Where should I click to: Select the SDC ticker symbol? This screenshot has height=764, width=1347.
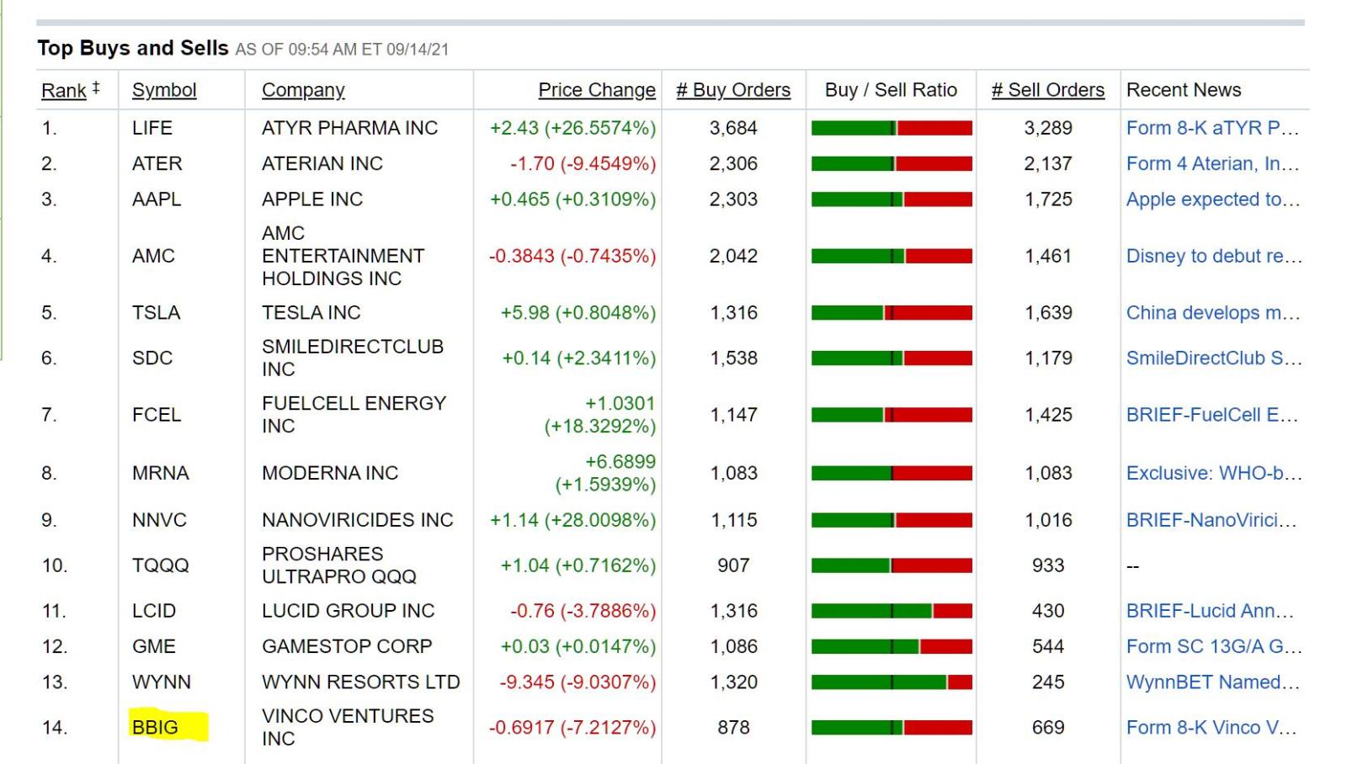coord(152,358)
